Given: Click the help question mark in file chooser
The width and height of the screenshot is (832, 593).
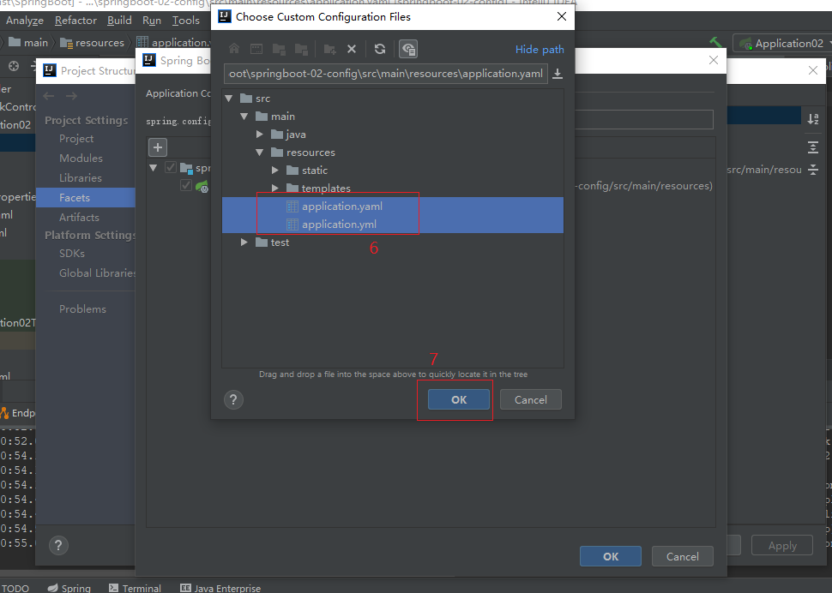Looking at the screenshot, I should click(x=233, y=399).
